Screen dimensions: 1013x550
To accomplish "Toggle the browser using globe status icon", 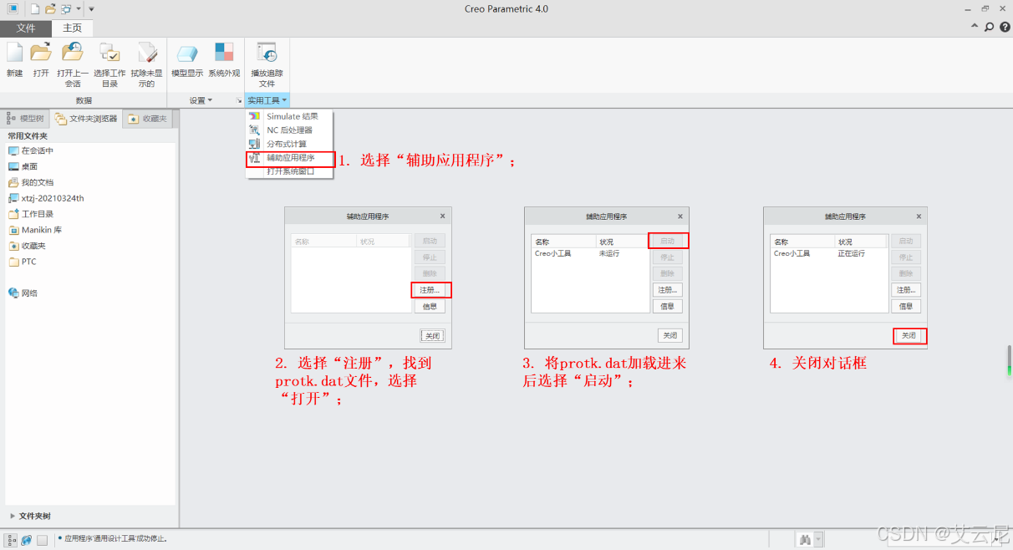I will 27,540.
